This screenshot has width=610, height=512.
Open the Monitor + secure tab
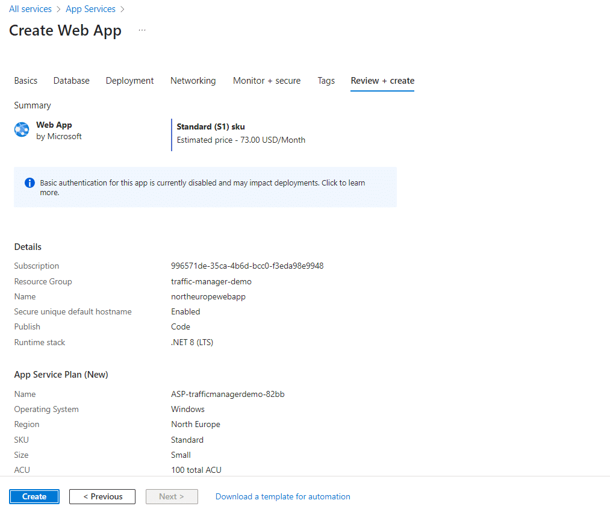267,81
